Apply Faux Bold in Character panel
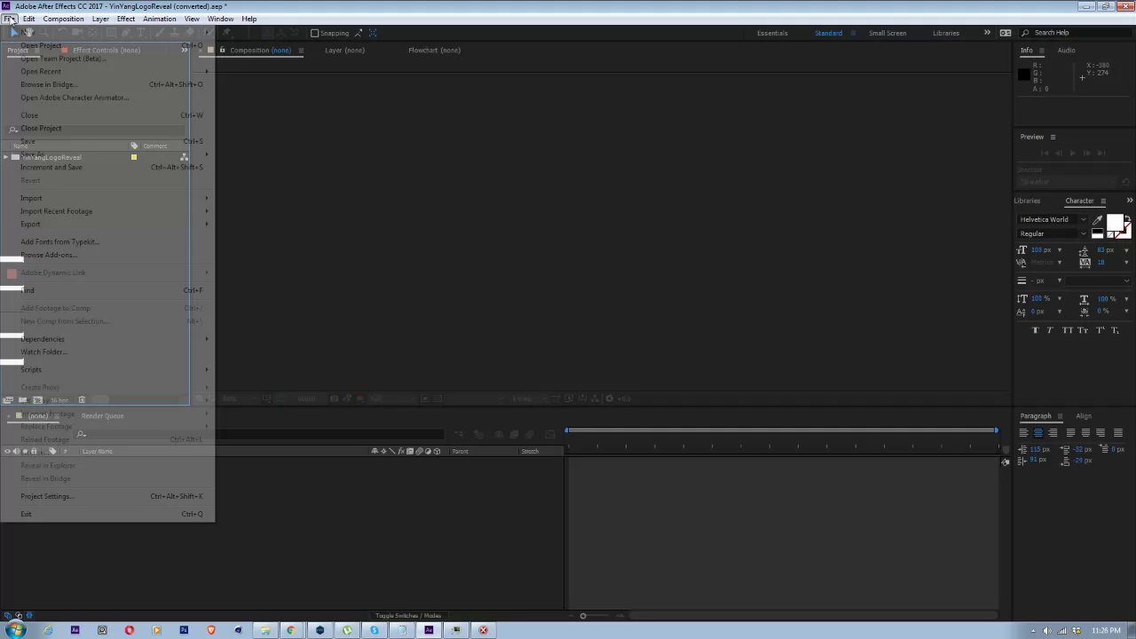Screen dimensions: 1136x639 [x=1035, y=330]
